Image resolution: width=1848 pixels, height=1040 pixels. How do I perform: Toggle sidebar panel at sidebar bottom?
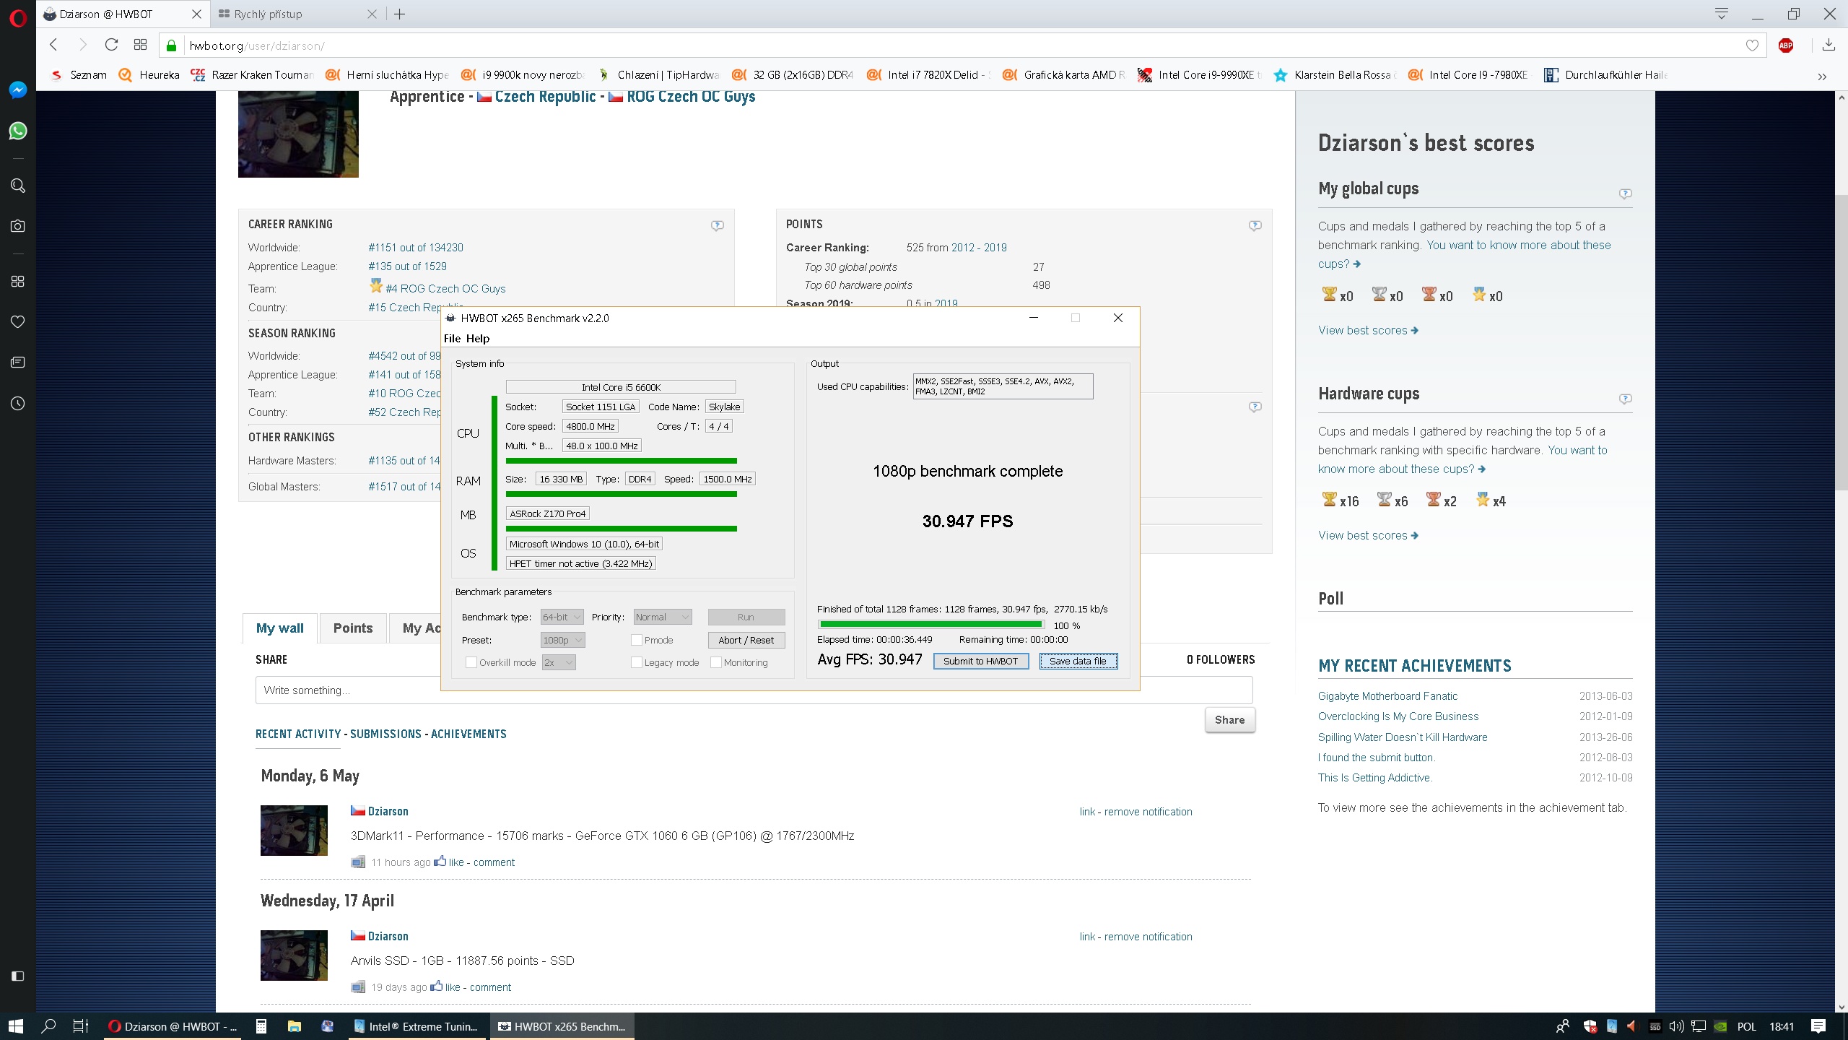(x=18, y=976)
